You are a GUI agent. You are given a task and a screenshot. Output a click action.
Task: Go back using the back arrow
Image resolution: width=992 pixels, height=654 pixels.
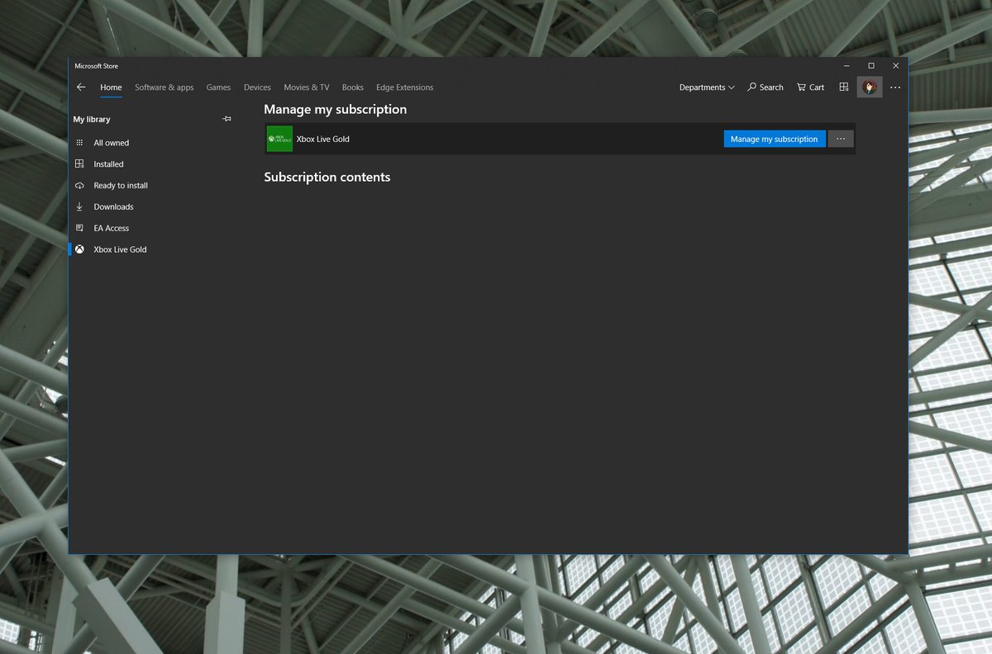(x=81, y=88)
